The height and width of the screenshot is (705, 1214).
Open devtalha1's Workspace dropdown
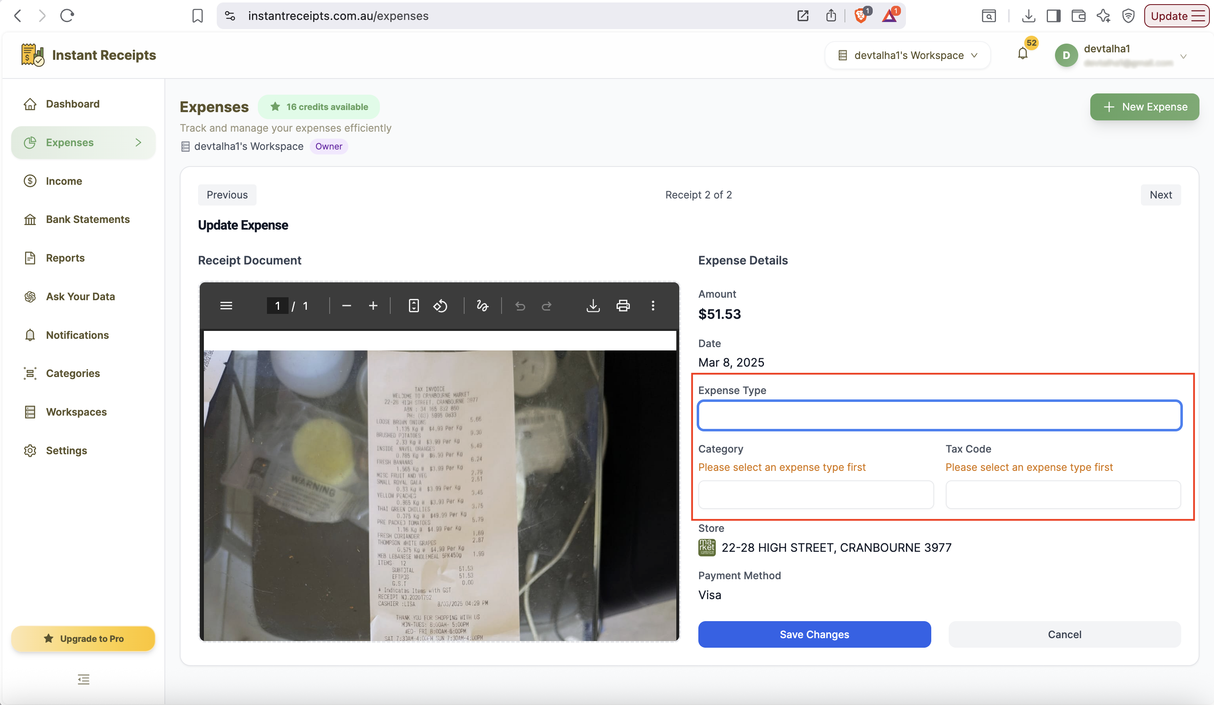[x=908, y=55]
